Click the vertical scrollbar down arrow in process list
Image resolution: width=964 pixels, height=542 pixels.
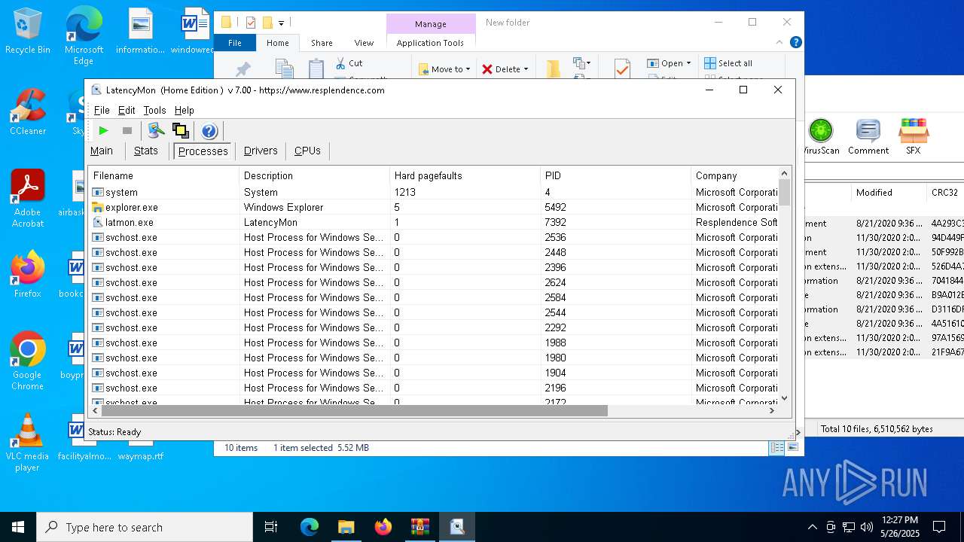(x=784, y=398)
